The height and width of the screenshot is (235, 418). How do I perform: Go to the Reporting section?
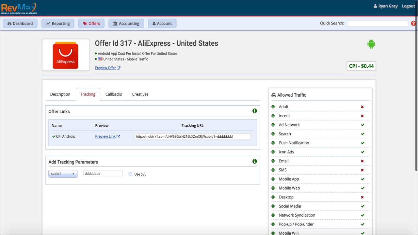[x=58, y=23]
